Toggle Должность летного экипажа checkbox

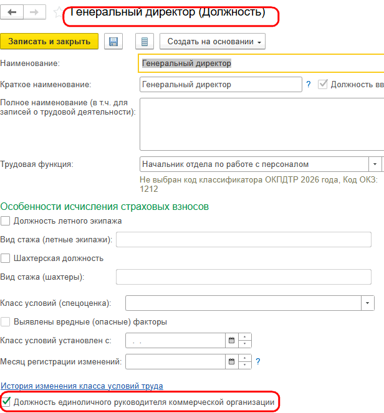5,221
